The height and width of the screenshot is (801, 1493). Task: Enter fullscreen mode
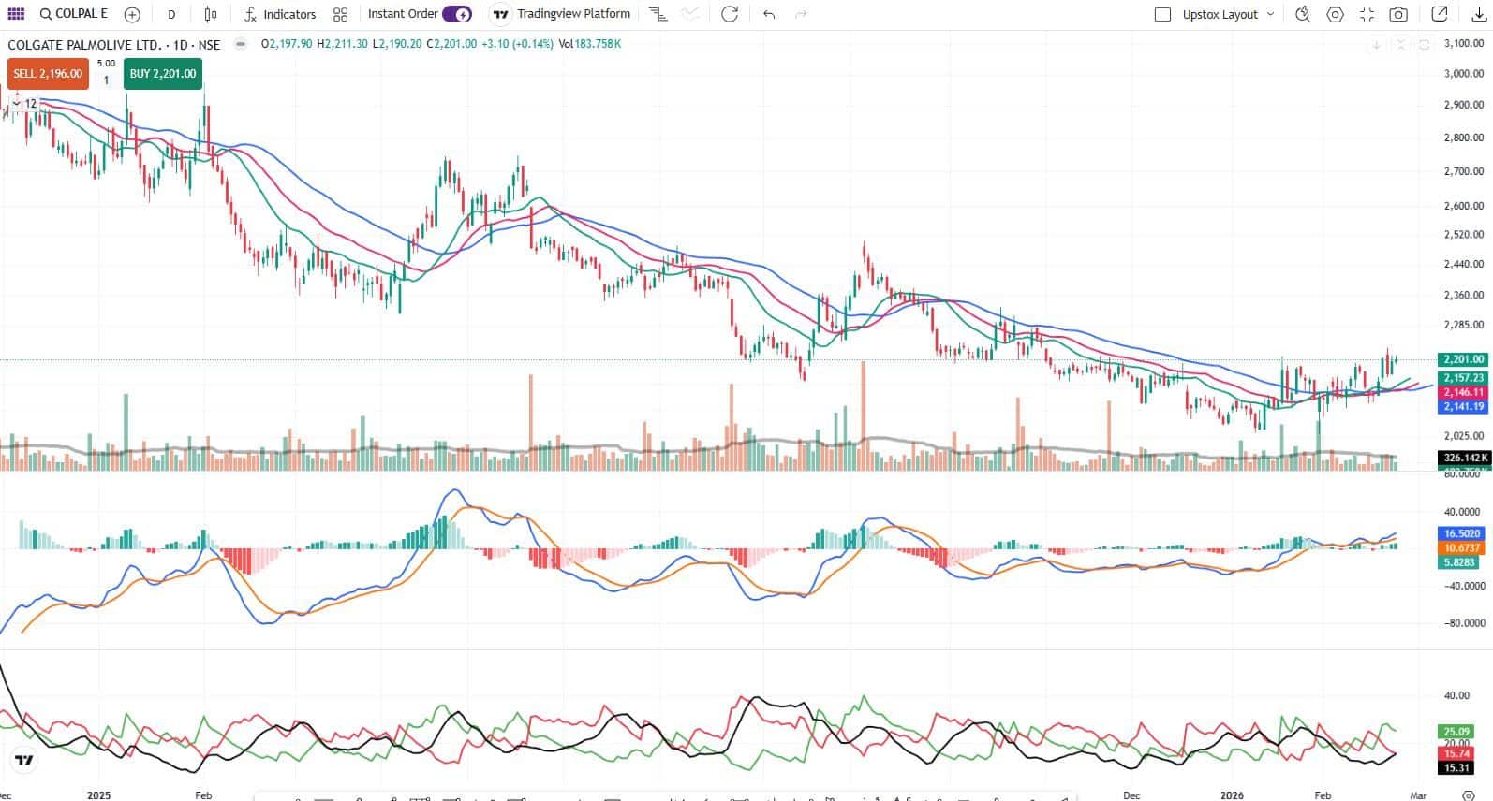(x=1367, y=14)
